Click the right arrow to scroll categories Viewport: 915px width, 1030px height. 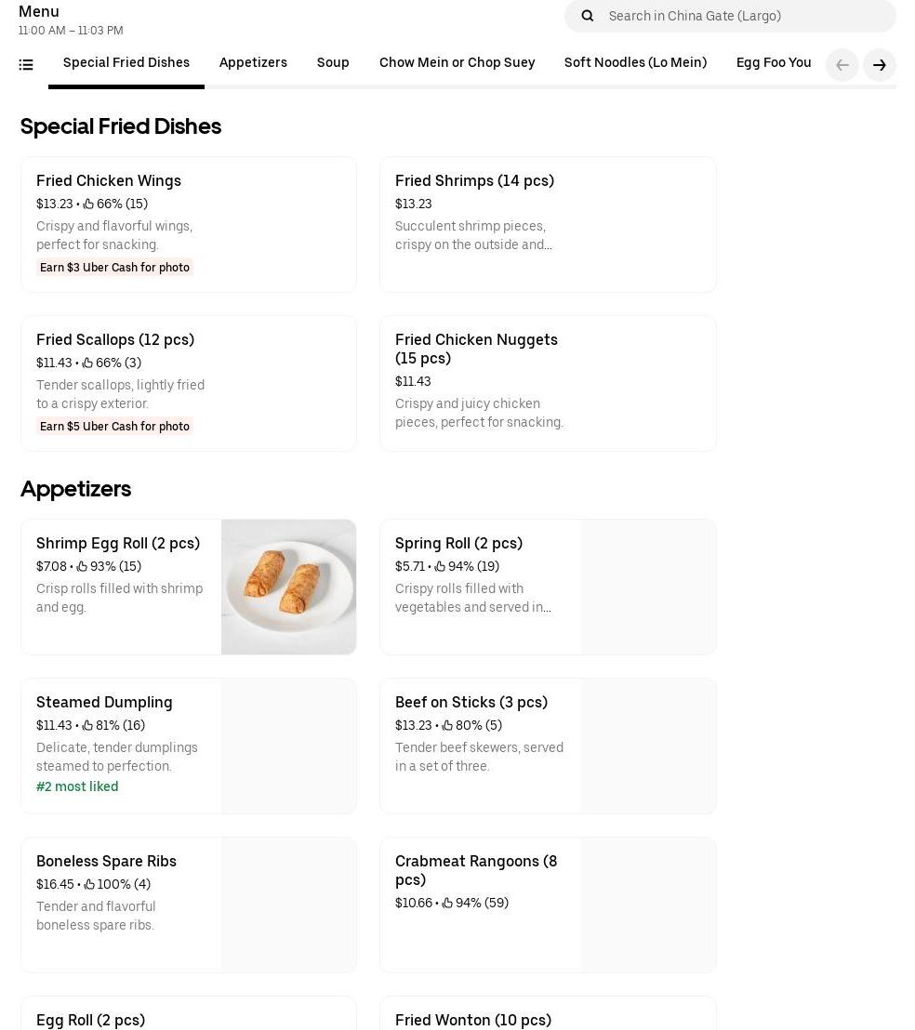[x=879, y=65]
